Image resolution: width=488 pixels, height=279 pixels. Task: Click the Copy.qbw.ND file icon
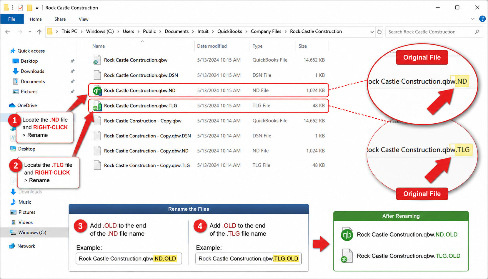[x=97, y=151]
